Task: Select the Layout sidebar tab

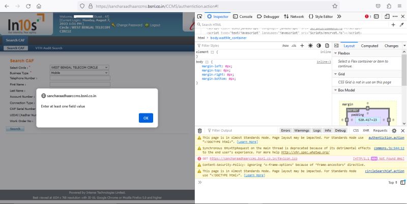Action: point(349,46)
